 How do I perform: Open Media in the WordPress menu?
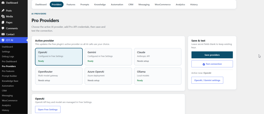tap(14, 16)
